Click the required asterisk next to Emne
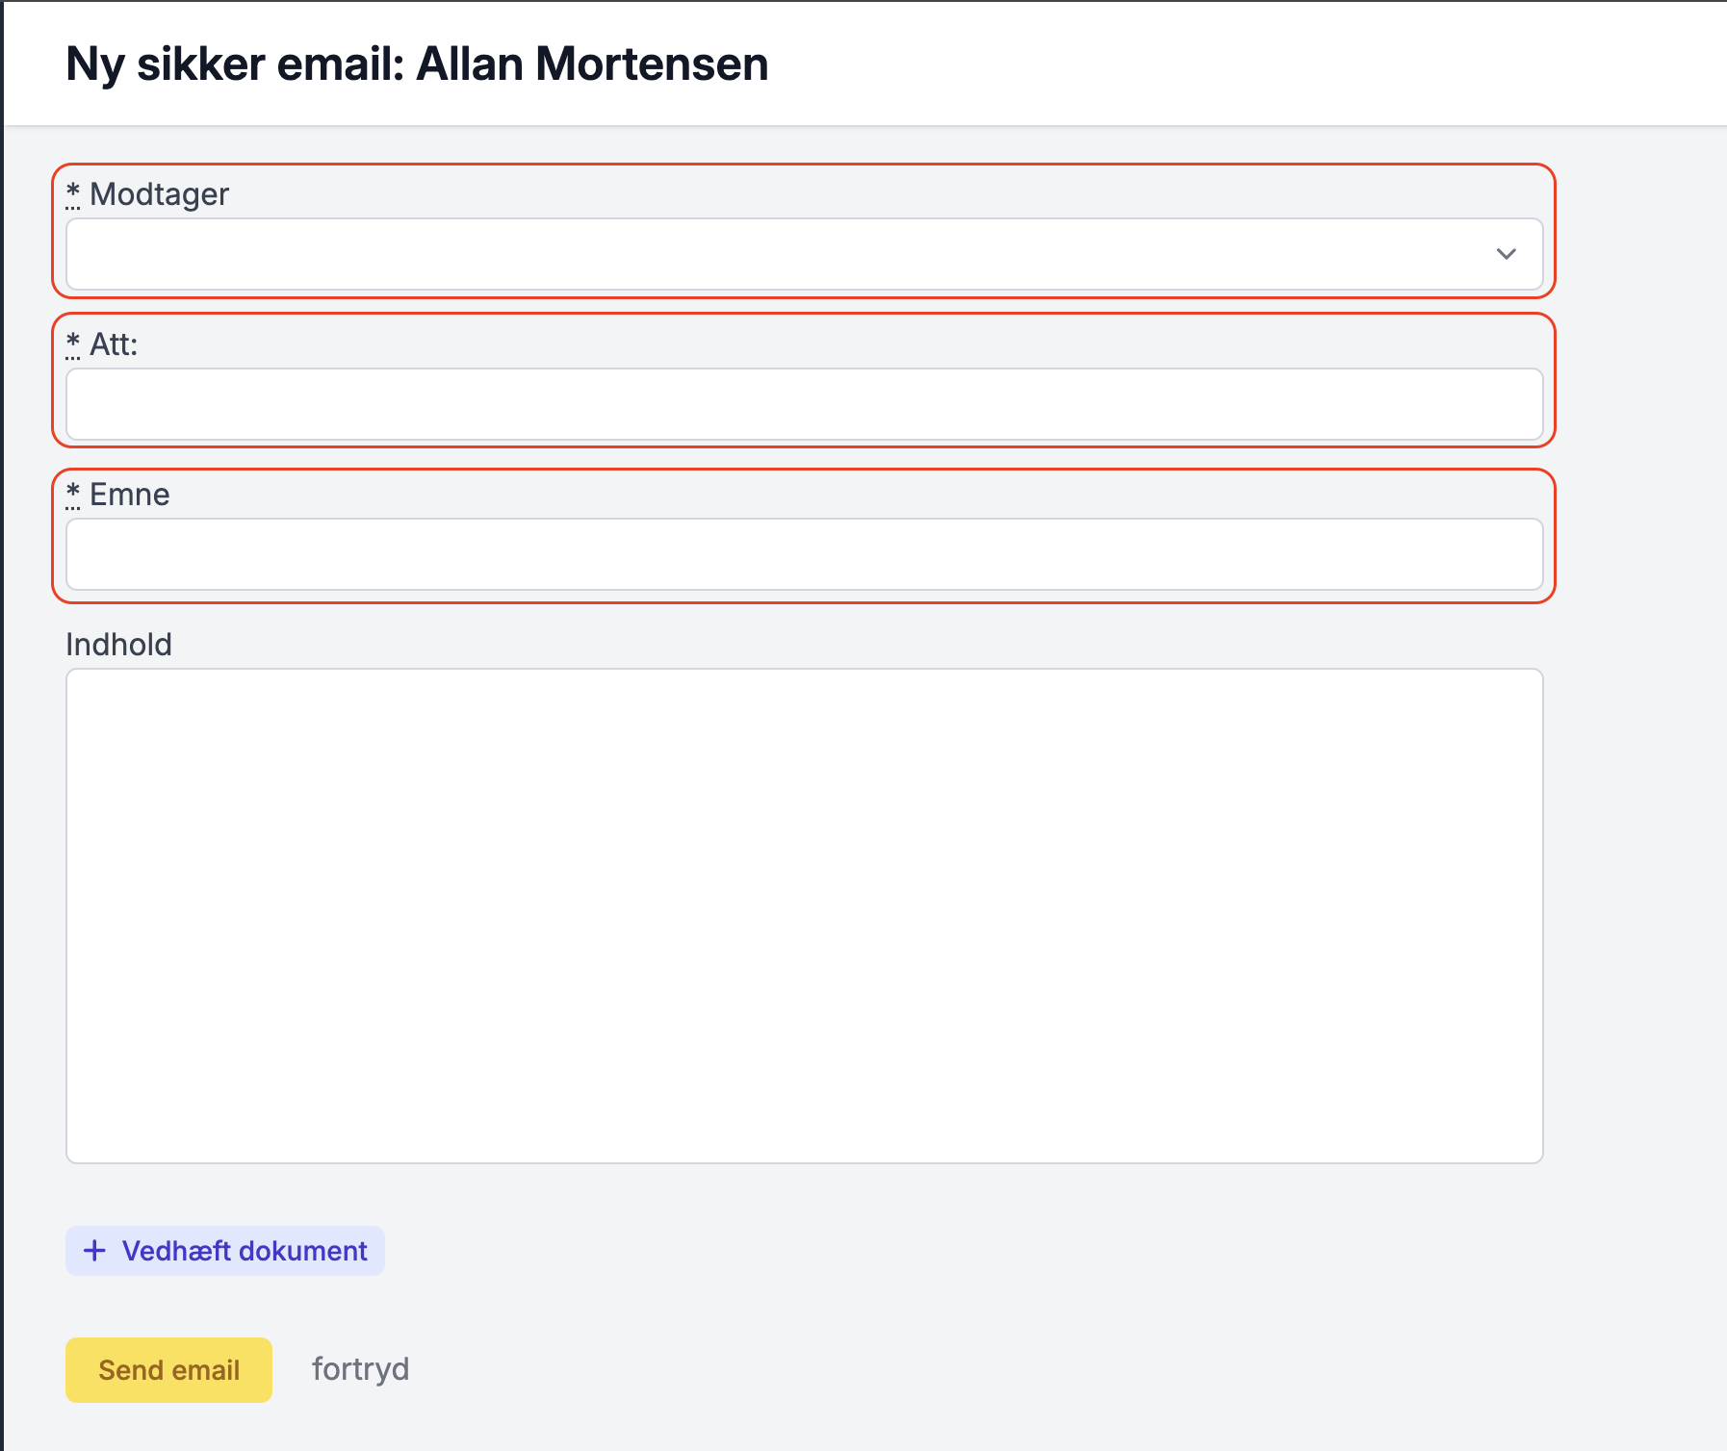The image size is (1727, 1451). click(x=73, y=493)
